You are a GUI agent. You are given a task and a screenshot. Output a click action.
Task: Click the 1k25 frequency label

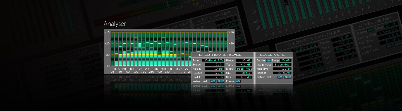click(179, 69)
